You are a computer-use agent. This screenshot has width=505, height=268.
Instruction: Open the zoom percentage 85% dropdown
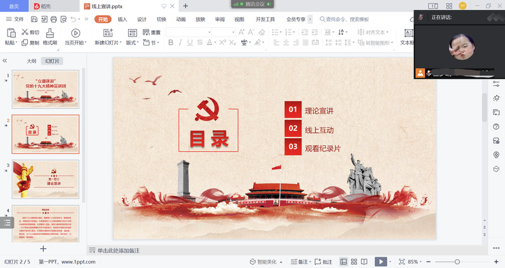[415, 262]
